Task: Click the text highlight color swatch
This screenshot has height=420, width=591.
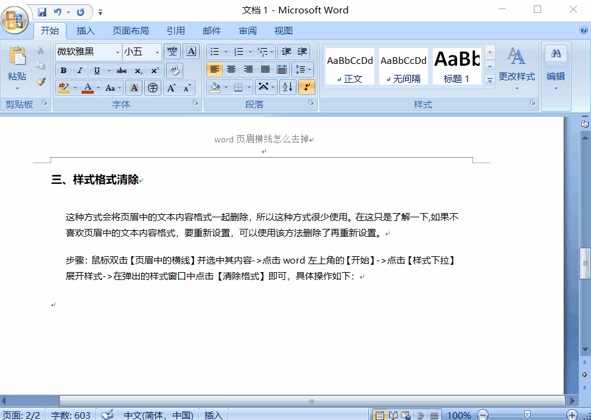Action: (x=65, y=91)
